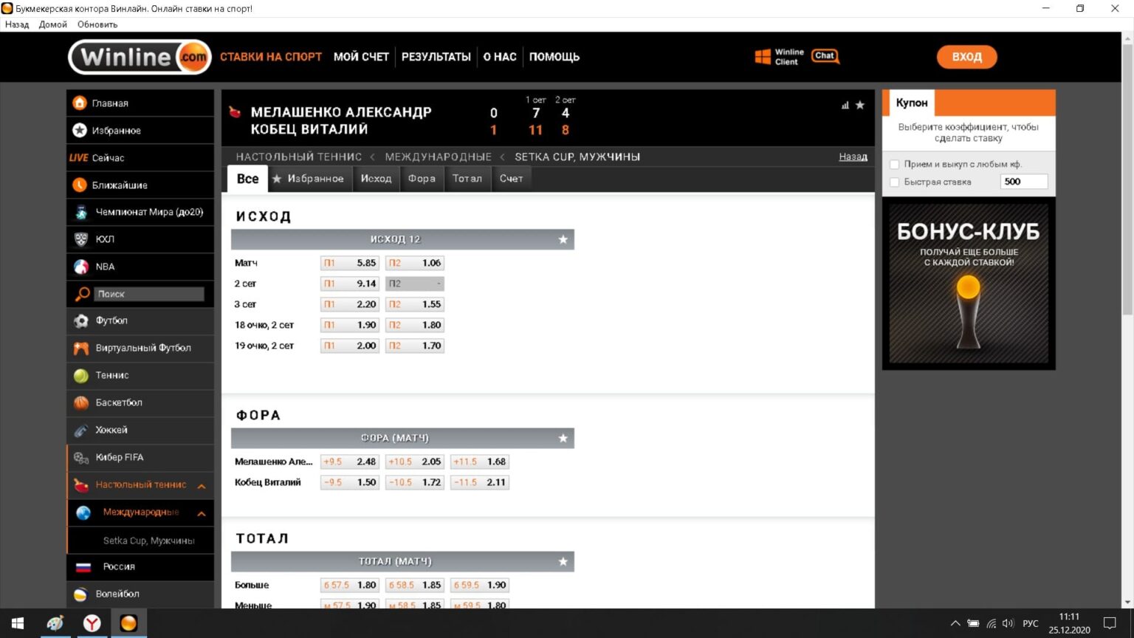Open the Главная home icon
The image size is (1134, 638).
pos(80,103)
